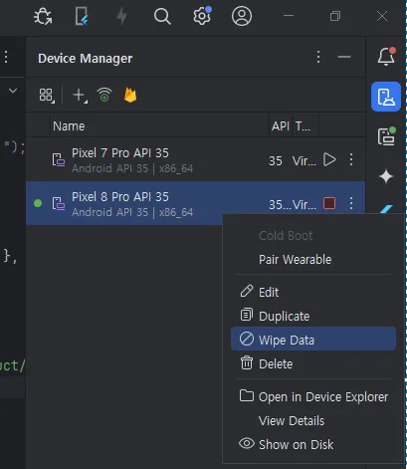Open the user account profile icon
Image resolution: width=407 pixels, height=469 pixels.
(242, 16)
